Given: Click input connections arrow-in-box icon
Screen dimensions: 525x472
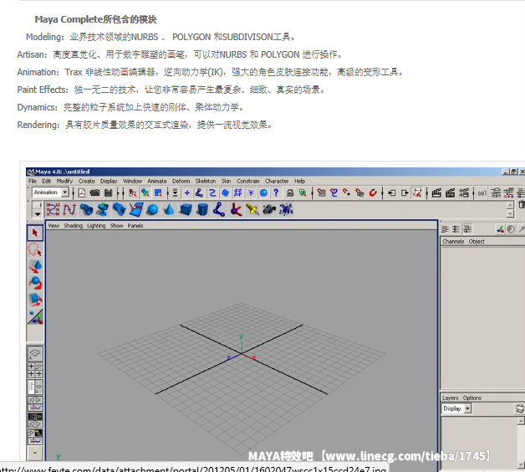Looking at the screenshot, I should point(391,192).
